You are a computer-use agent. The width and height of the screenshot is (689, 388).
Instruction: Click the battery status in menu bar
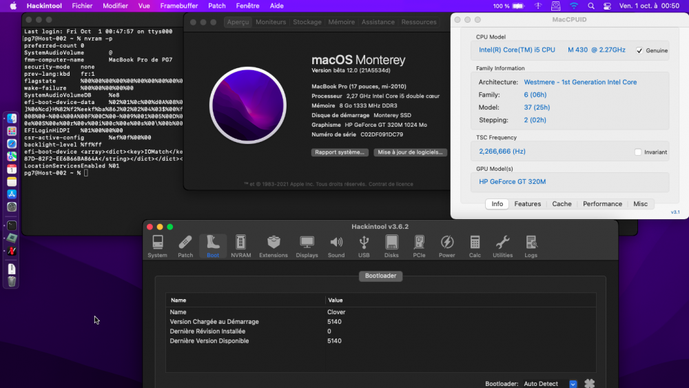(x=509, y=6)
